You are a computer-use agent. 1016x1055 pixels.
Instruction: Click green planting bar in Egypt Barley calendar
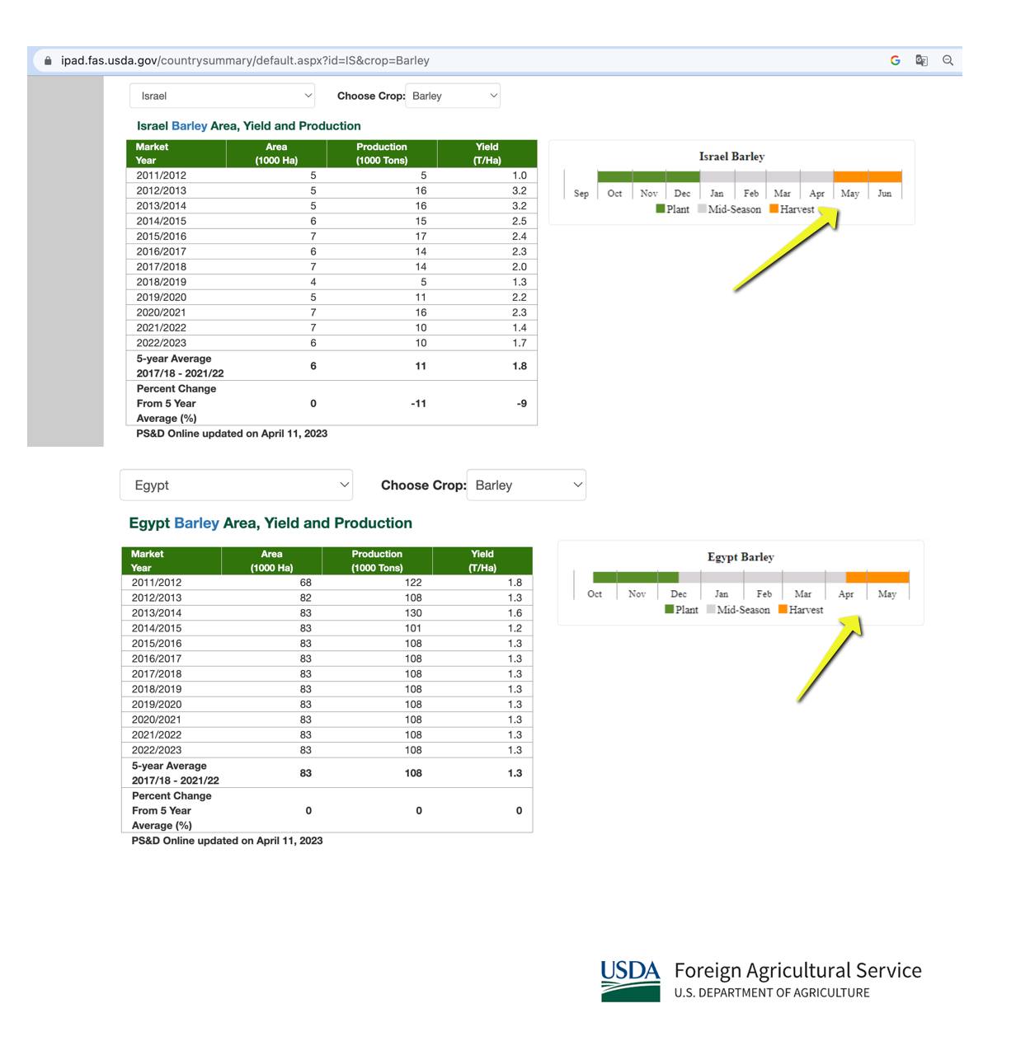(635, 577)
